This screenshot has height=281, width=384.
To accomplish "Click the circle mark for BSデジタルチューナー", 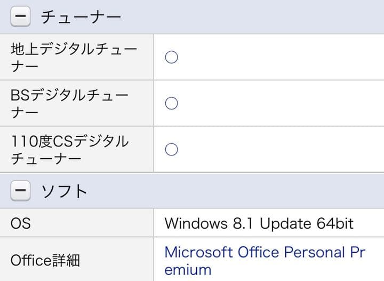I will 171,103.
